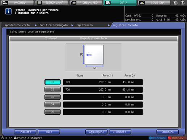The width and height of the screenshot is (187, 140).
Task: Go to Modifica ImpSingola breadcrumb
Action: [54, 25]
